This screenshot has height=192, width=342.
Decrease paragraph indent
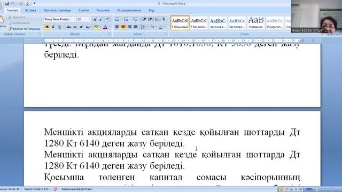pos(144,19)
